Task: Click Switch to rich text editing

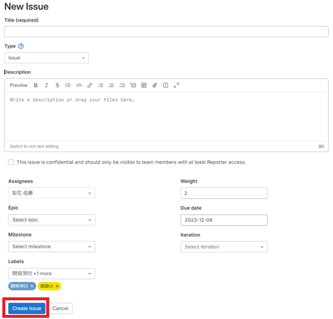Action: (34, 146)
